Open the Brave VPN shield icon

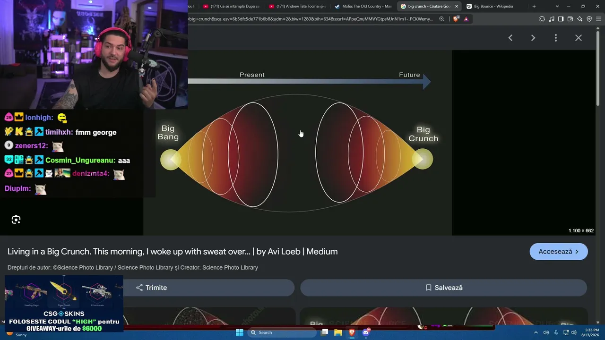[589, 19]
